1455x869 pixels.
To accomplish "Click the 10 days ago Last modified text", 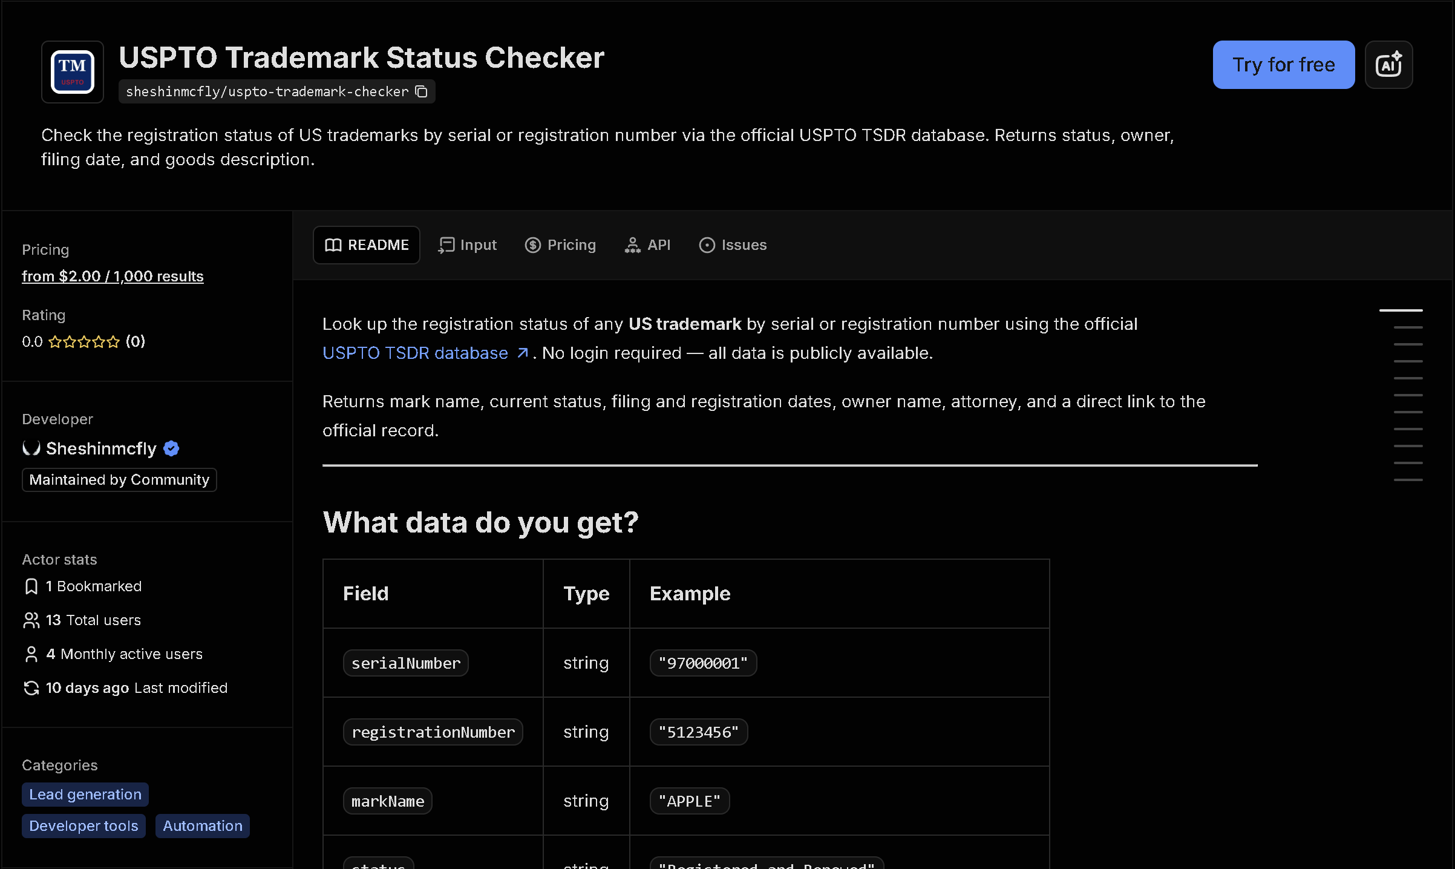I will 137,688.
